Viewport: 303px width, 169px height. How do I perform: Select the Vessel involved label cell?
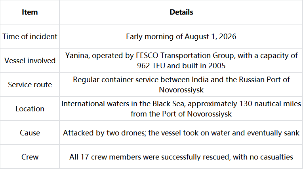[30, 60]
